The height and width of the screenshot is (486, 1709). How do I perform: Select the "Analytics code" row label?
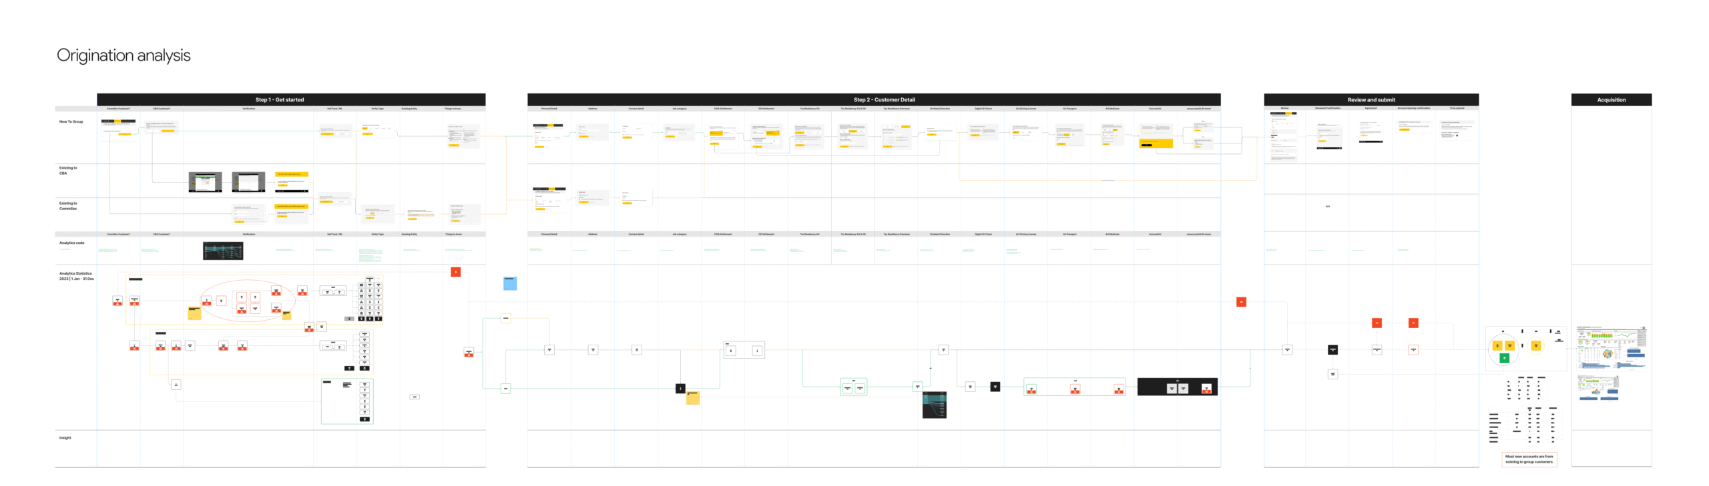(71, 243)
